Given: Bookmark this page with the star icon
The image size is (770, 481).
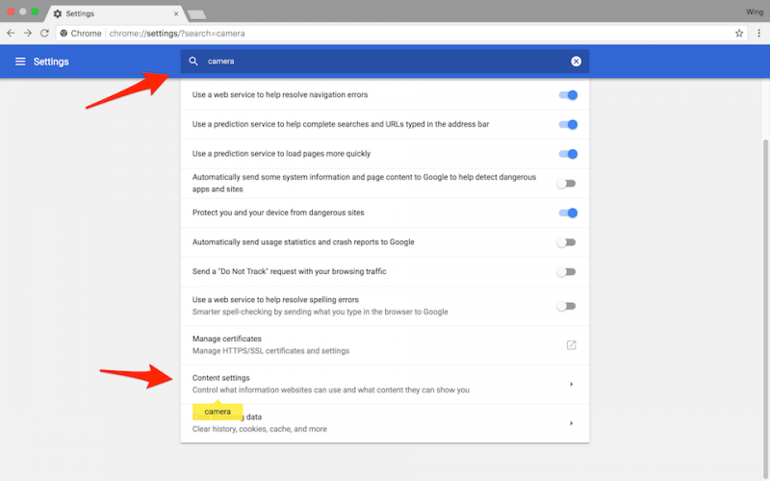Looking at the screenshot, I should (x=739, y=33).
